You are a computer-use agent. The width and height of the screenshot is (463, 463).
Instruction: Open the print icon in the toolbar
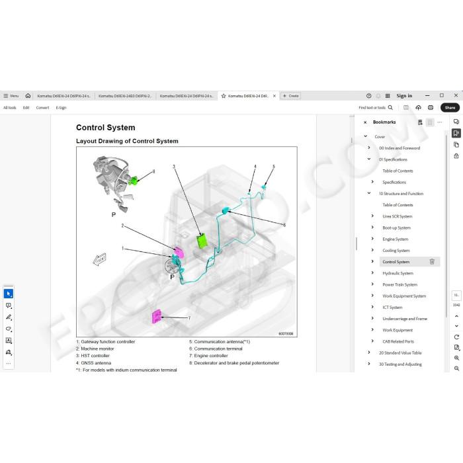[x=431, y=108]
